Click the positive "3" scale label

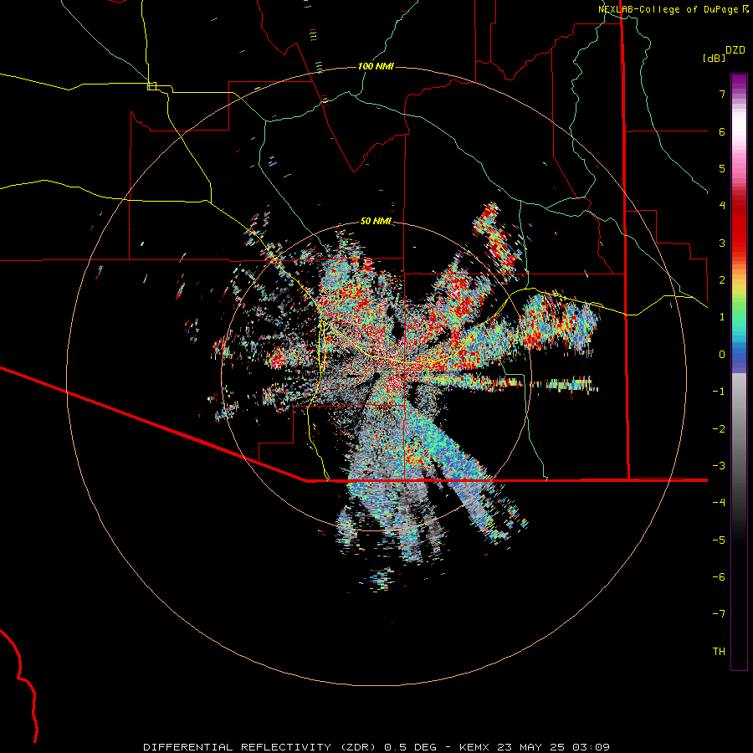722,243
